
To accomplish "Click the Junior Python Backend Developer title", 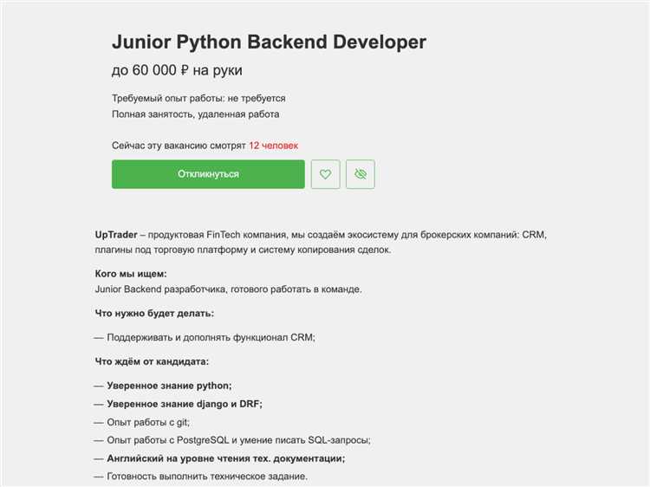I will (x=269, y=42).
